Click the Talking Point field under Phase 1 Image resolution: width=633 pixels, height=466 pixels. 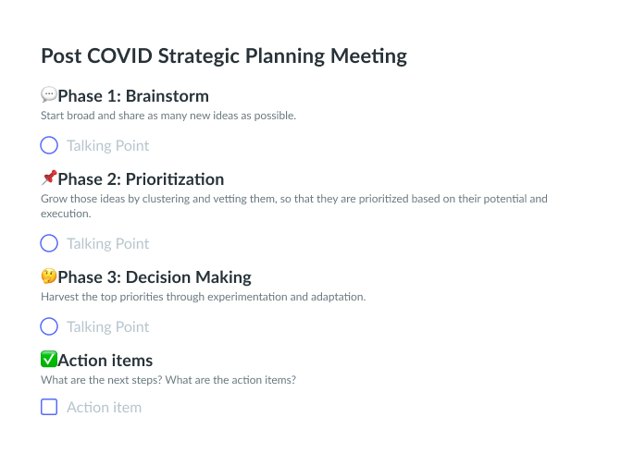click(x=107, y=145)
